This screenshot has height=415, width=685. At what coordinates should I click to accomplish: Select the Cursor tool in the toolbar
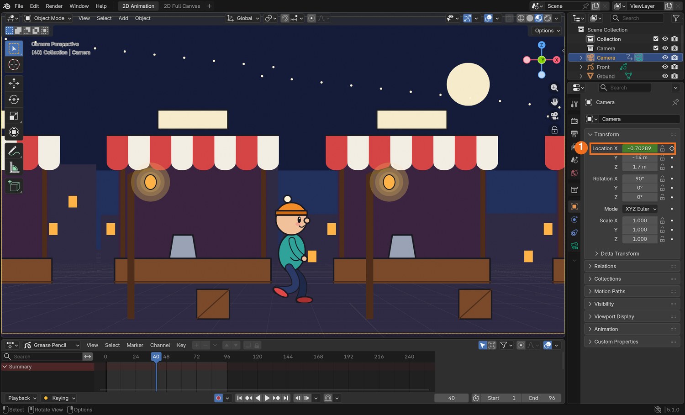click(x=14, y=65)
